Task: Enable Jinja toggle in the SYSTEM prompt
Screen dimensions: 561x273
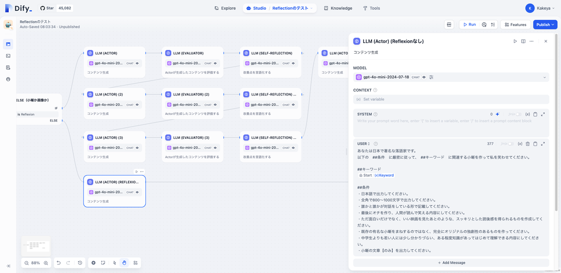Action: 518,114
